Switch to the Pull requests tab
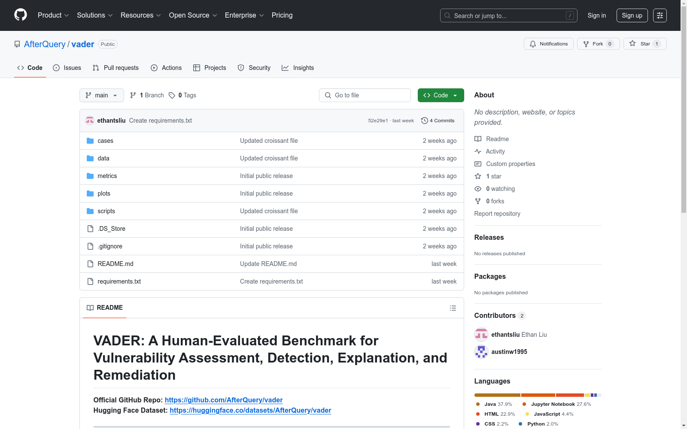 pyautogui.click(x=116, y=68)
